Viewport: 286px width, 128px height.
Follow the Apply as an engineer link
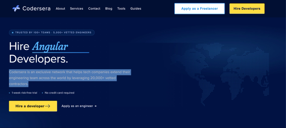pos(79,106)
